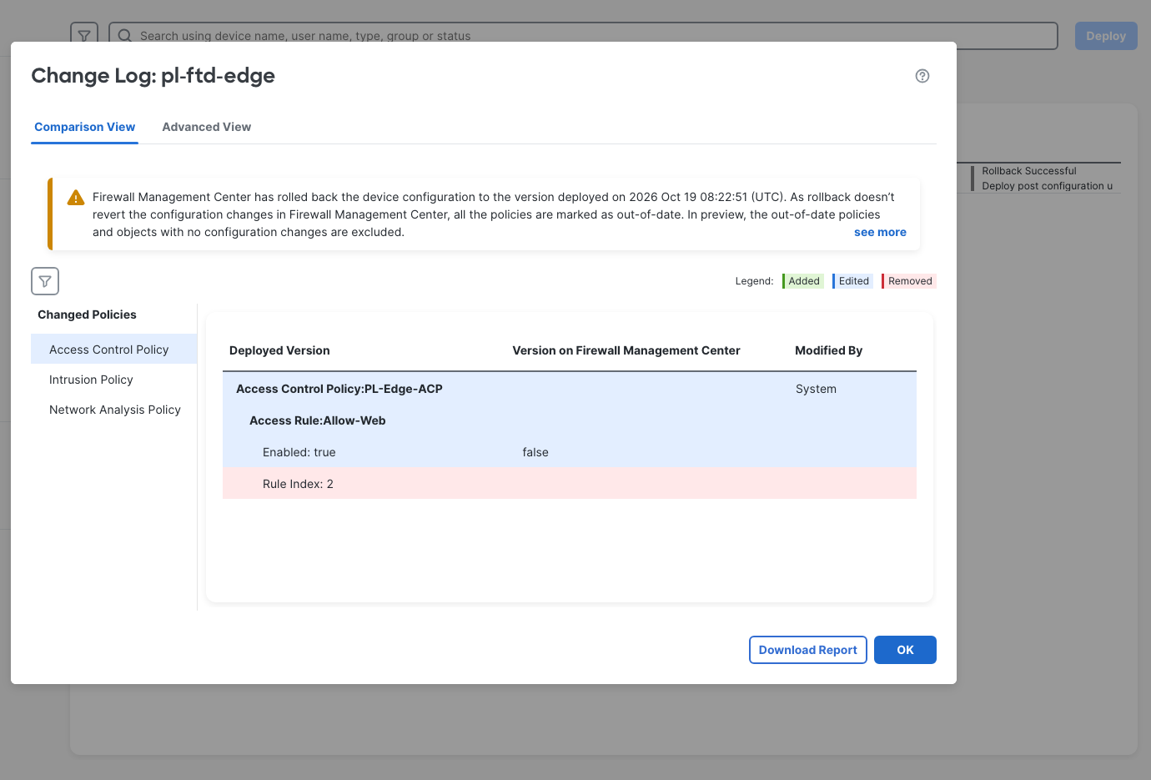The image size is (1151, 780).
Task: Select Network Analysis Policy entry
Action: click(113, 410)
